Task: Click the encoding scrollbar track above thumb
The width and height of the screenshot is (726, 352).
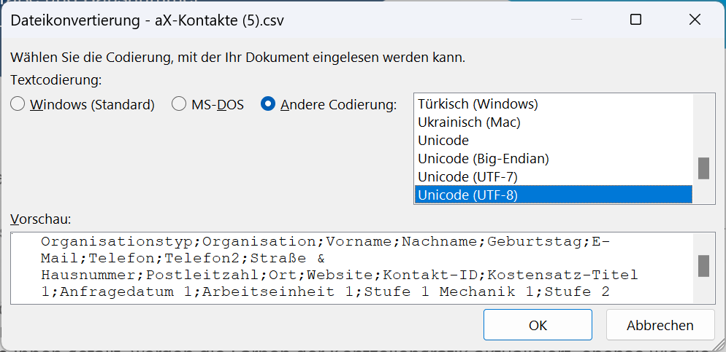Action: [703, 125]
